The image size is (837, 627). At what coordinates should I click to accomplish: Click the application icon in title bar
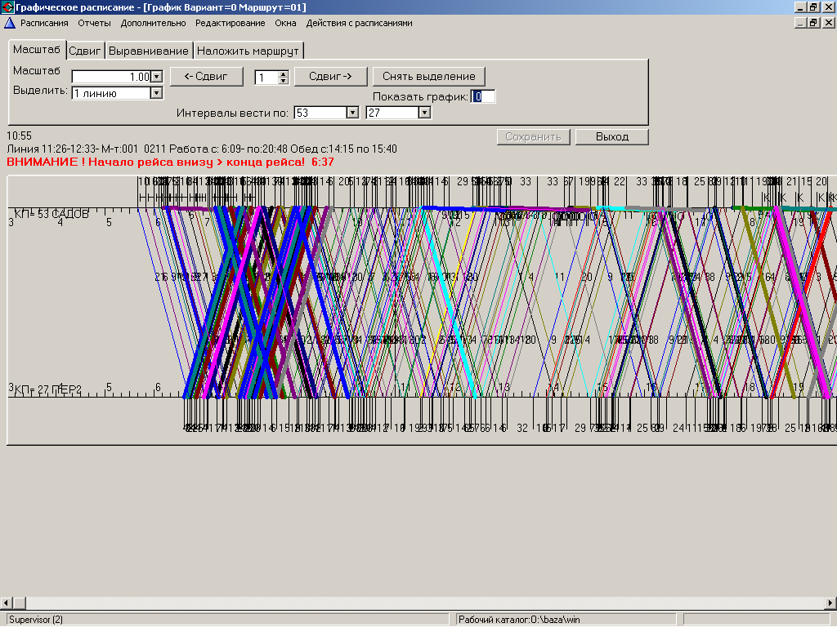point(7,7)
